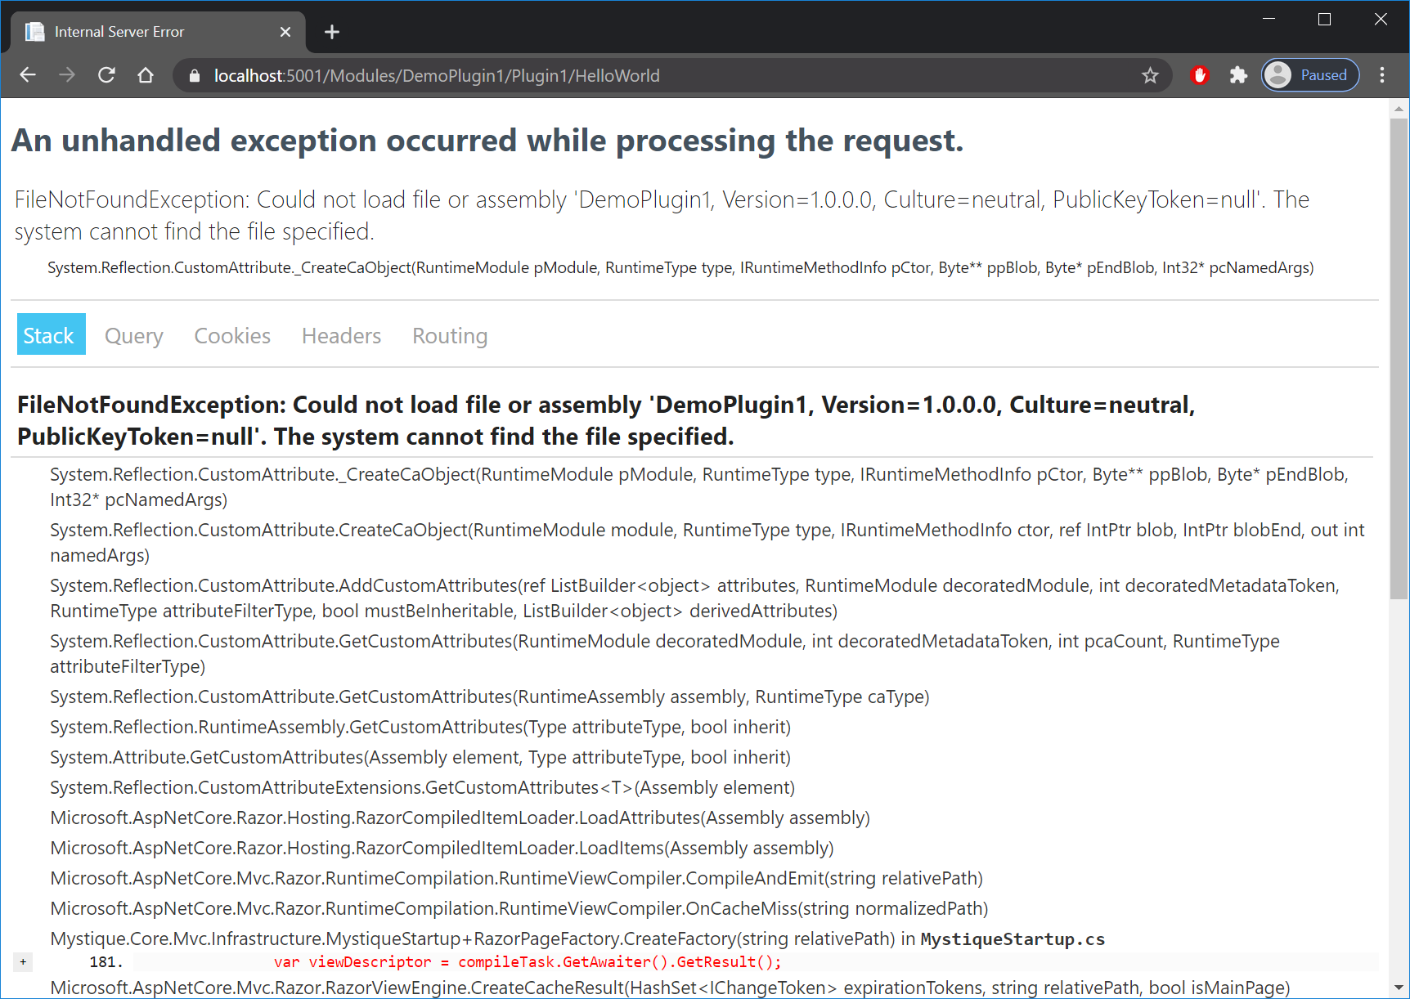1410x999 pixels.
Task: Open the Extensions puzzle piece menu
Action: pyautogui.click(x=1238, y=75)
